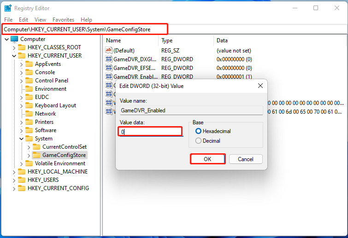Expand the HKEY_CLASSES_ROOT node
The width and height of the screenshot is (348, 238).
pyautogui.click(x=14, y=48)
